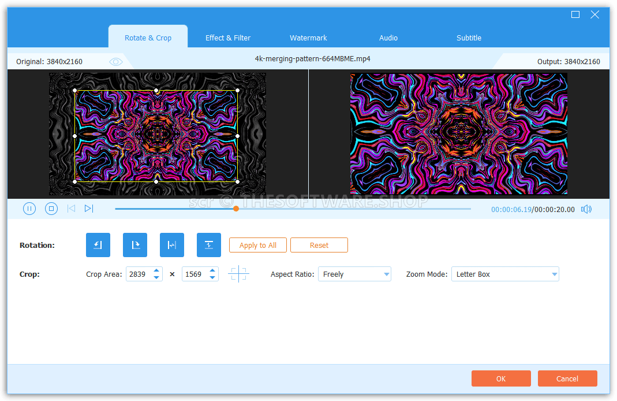The width and height of the screenshot is (617, 401).
Task: Switch to the Effect & Filter tab
Action: tap(228, 38)
